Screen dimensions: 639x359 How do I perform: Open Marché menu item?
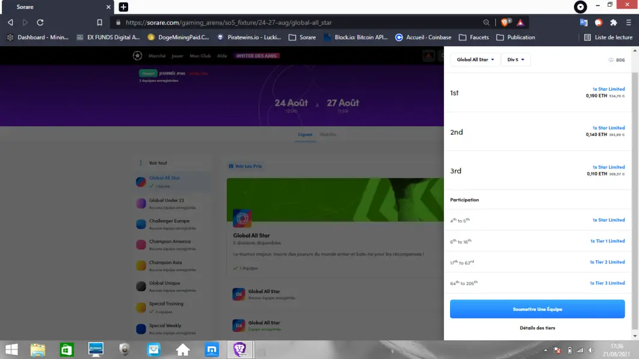[157, 56]
